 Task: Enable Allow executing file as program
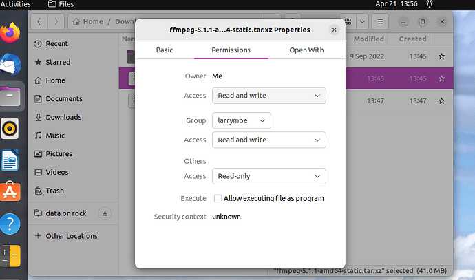click(x=218, y=198)
